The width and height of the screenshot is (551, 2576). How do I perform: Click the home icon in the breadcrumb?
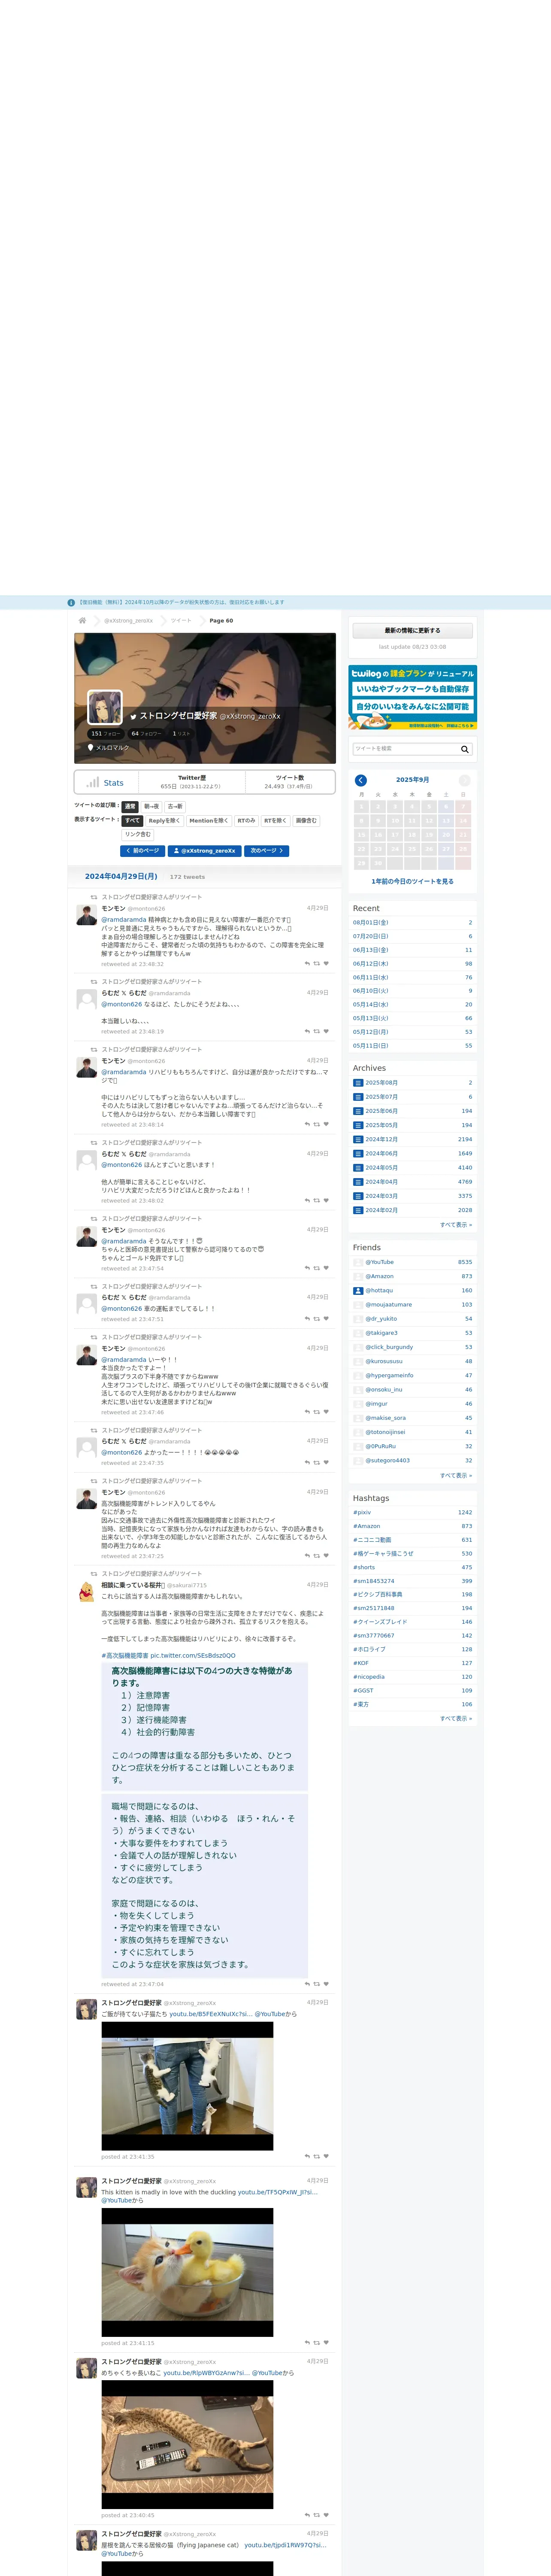pos(82,620)
